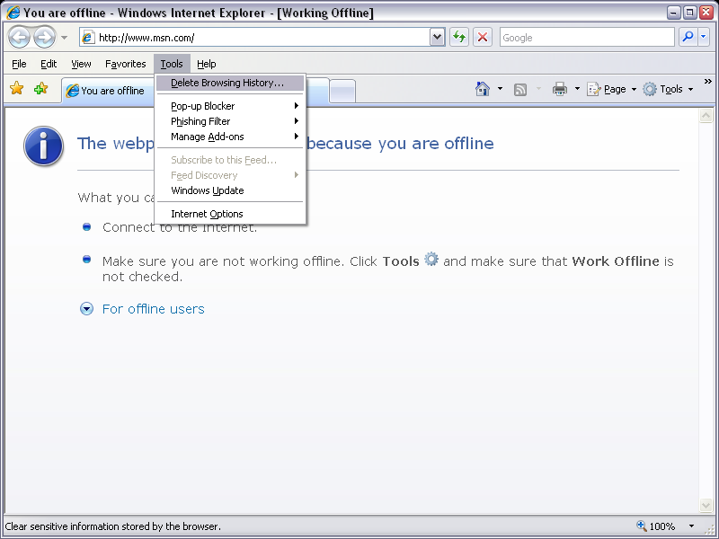719x539 pixels.
Task: Open the File menu
Action: coord(19,64)
